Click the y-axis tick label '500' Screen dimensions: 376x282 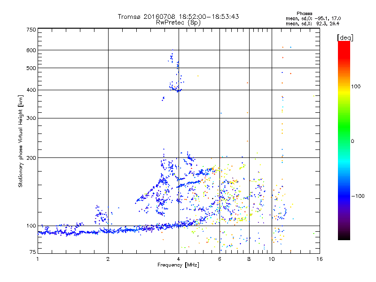pyautogui.click(x=31, y=68)
